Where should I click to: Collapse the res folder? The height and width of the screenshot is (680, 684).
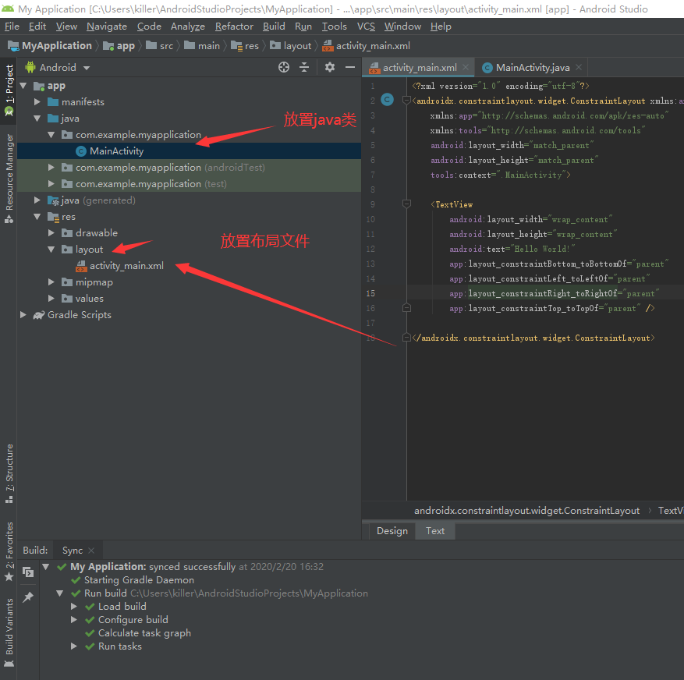click(37, 216)
